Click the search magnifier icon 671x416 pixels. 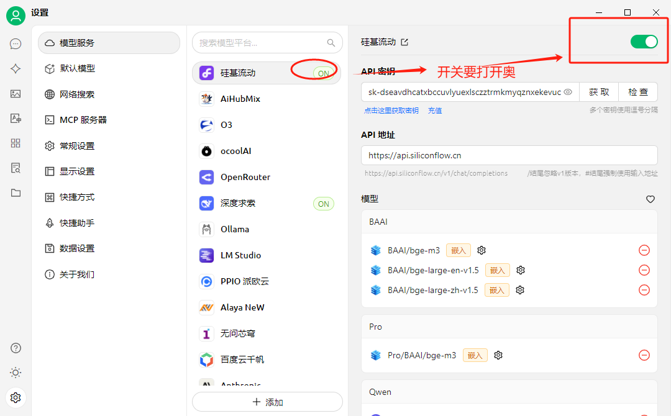pos(331,43)
